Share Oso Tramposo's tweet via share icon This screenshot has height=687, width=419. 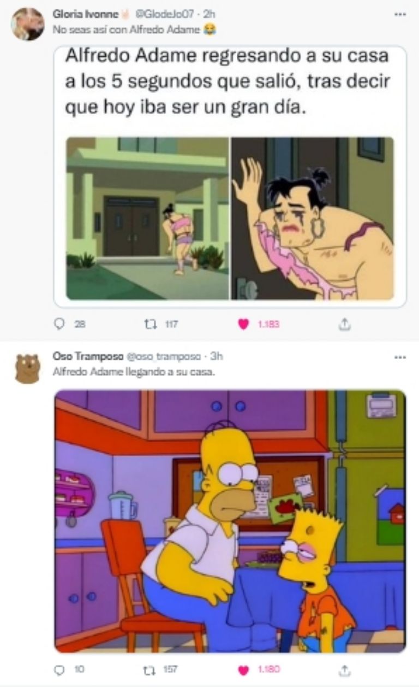point(344,669)
